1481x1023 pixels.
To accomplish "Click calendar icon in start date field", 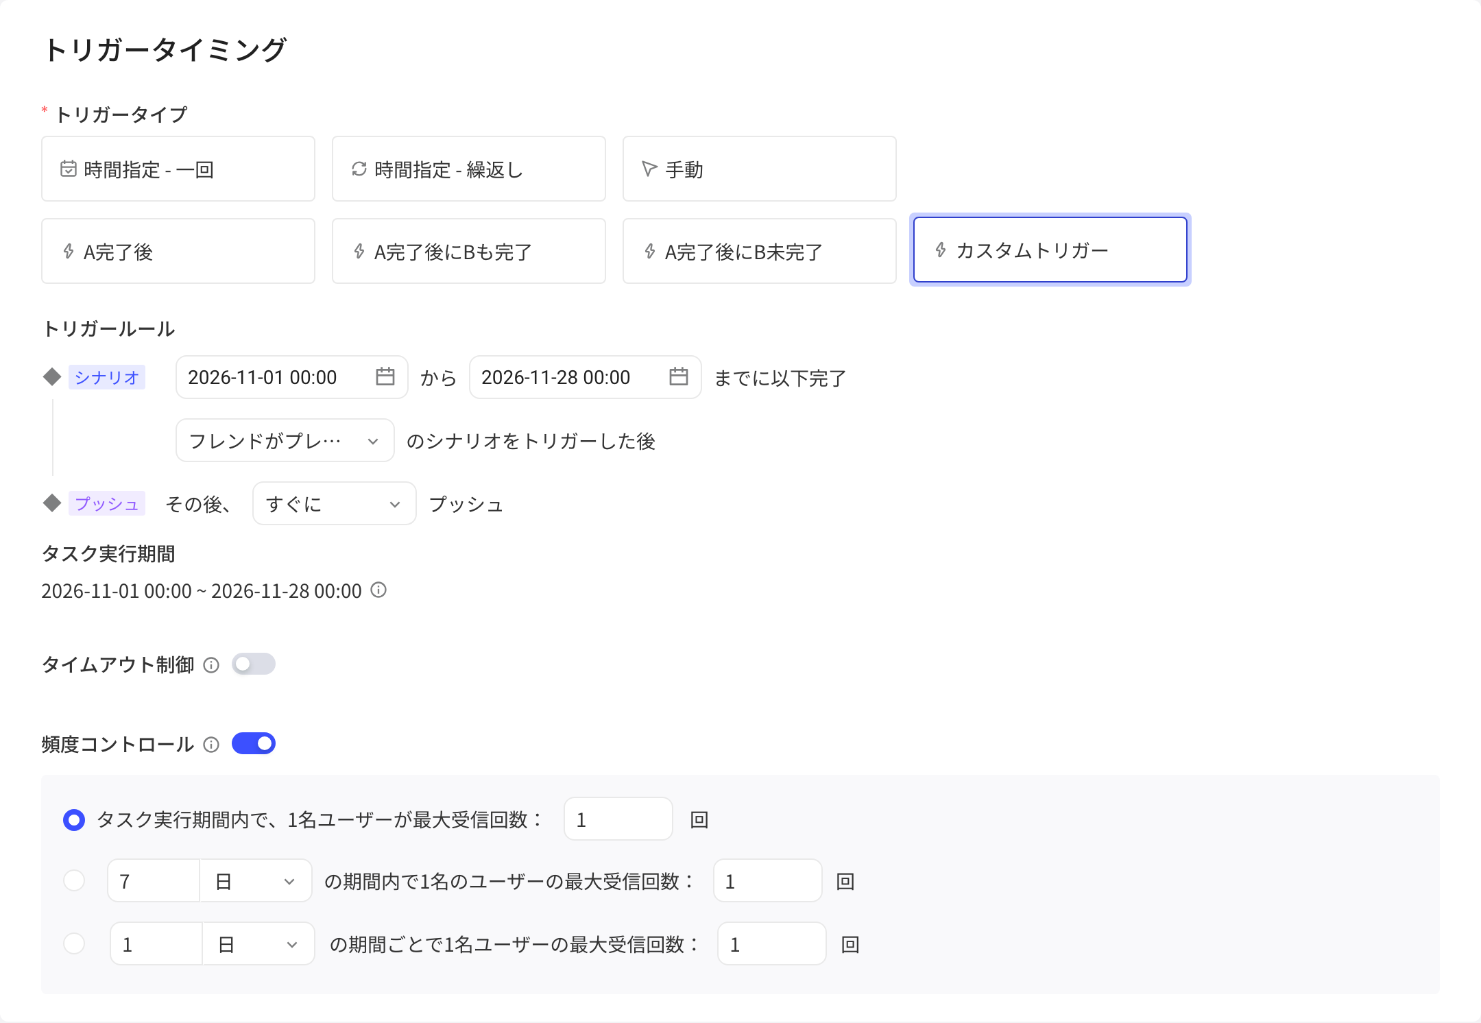I will click(385, 376).
